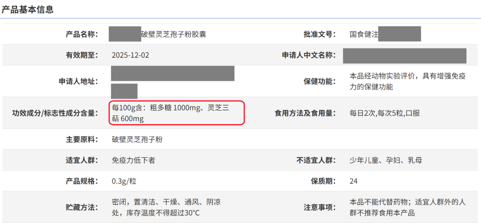
Task: Select the 保质期 label
Action: 324,181
